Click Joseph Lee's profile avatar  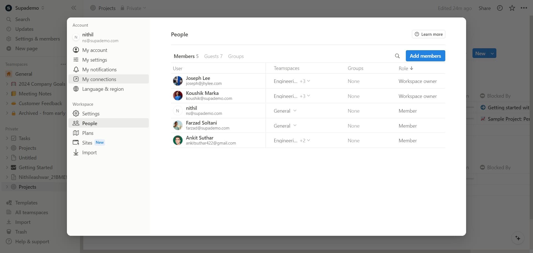pyautogui.click(x=178, y=81)
